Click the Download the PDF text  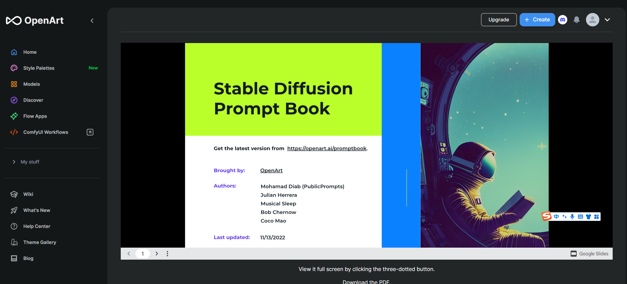click(x=367, y=282)
